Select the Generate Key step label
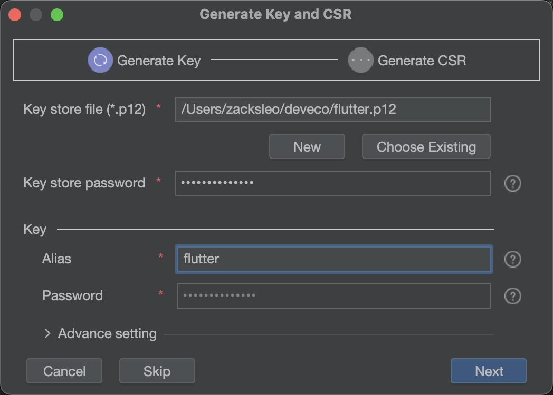The width and height of the screenshot is (553, 395). pyautogui.click(x=159, y=61)
